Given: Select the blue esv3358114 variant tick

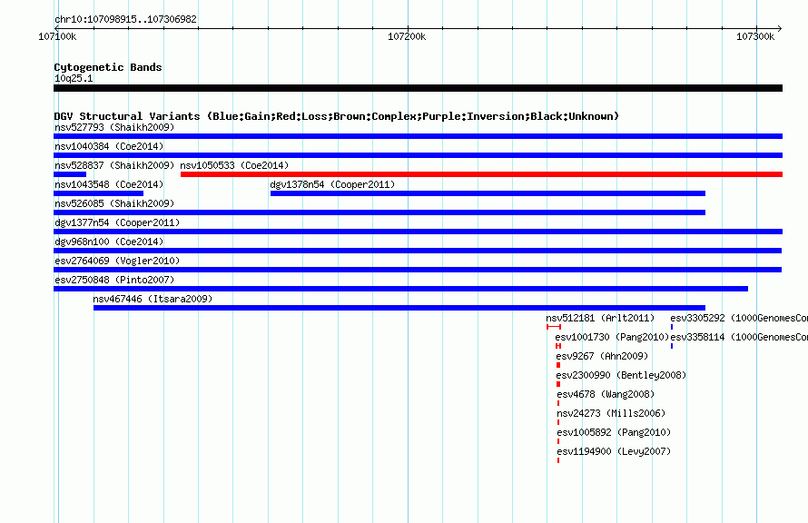Looking at the screenshot, I should pos(672,346).
